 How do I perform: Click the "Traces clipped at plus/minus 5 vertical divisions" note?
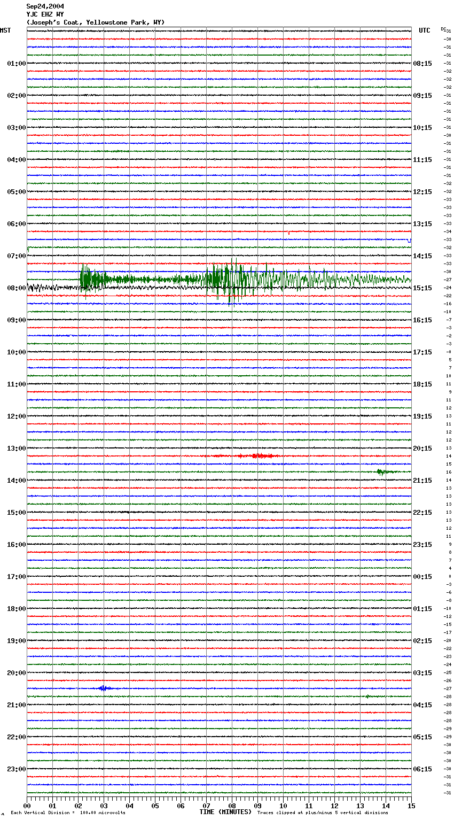(x=323, y=813)
